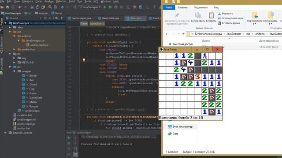
Task: Click Run with Coverage icon
Action: (116, 7)
